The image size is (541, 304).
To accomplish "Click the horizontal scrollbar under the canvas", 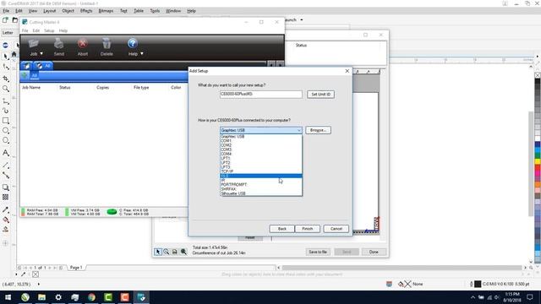I will click(x=402, y=268).
